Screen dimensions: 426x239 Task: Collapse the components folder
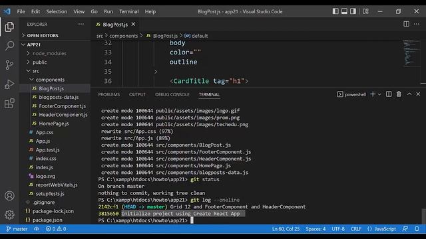coord(55,80)
